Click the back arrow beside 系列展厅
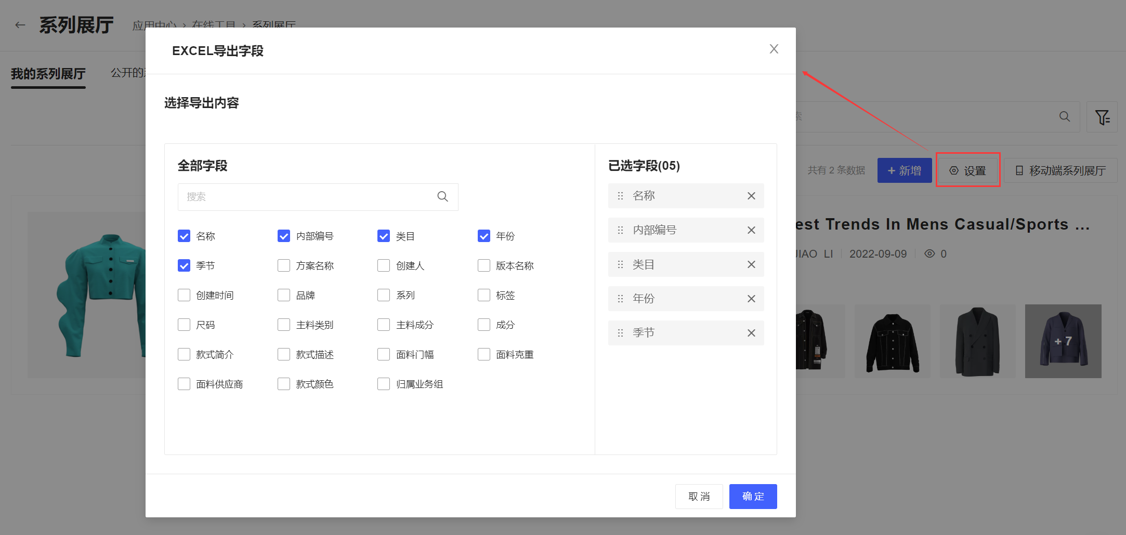 pos(20,25)
